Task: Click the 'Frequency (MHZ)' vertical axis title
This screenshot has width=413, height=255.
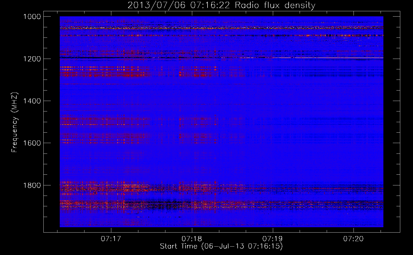Action: point(15,122)
